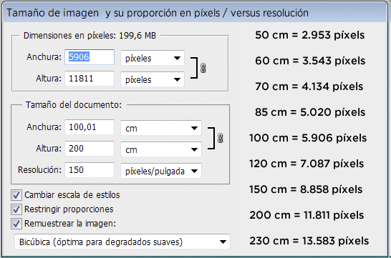391x258 pixels.
Task: Click the Dimensiones en píxeles group label
Action: (x=90, y=36)
